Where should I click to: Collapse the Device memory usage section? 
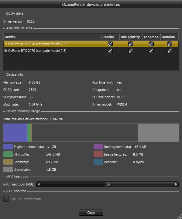tap(4, 111)
